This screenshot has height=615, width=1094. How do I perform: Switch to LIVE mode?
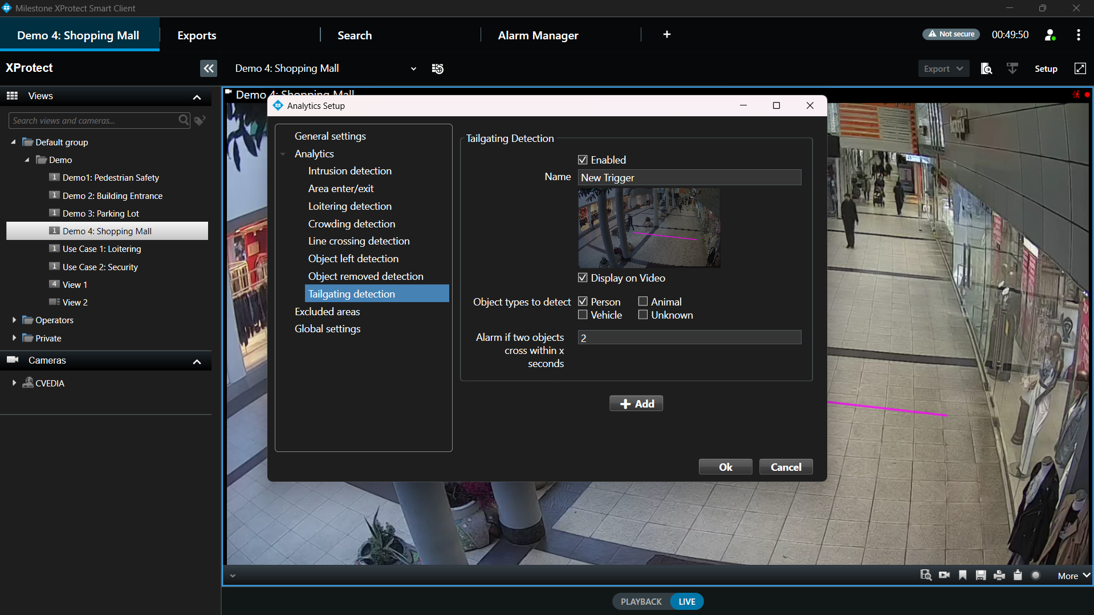tap(686, 601)
